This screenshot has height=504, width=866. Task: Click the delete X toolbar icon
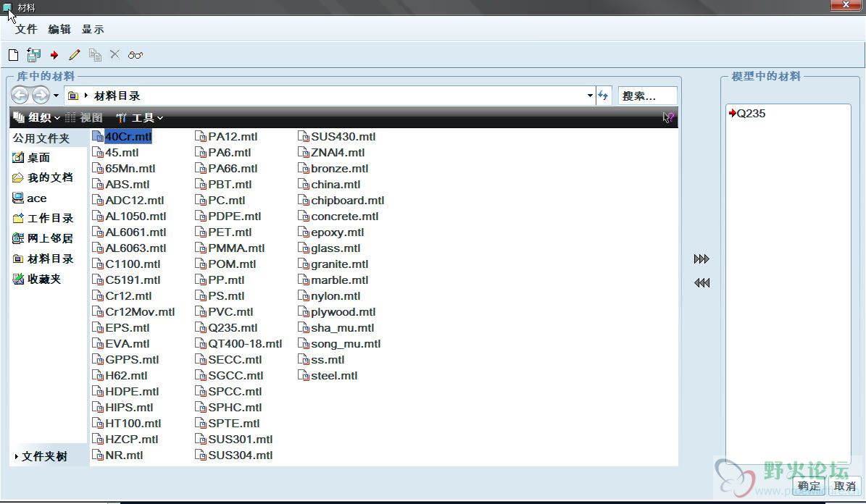pyautogui.click(x=115, y=54)
